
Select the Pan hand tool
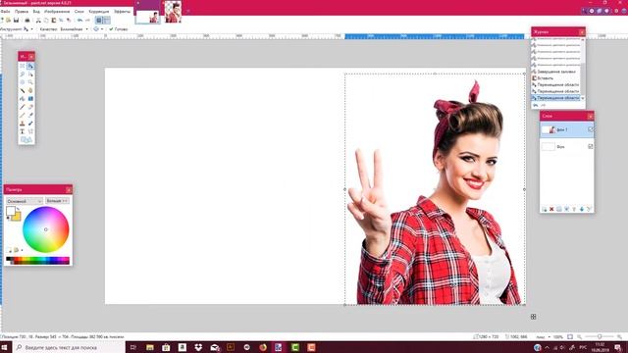click(30, 90)
